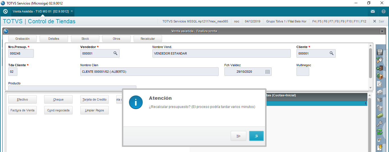The width and height of the screenshot is (389, 152).
Task: Click the F12 shortcut label
Action: pos(364,21)
